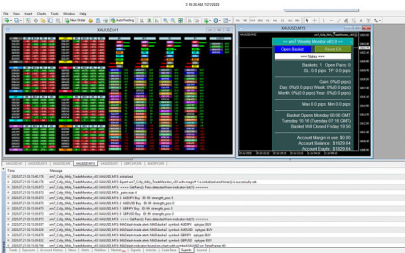Select the Cursor arrow tool

click(307, 21)
